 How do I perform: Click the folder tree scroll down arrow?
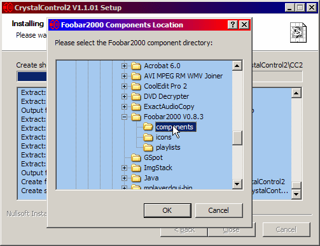237,184
